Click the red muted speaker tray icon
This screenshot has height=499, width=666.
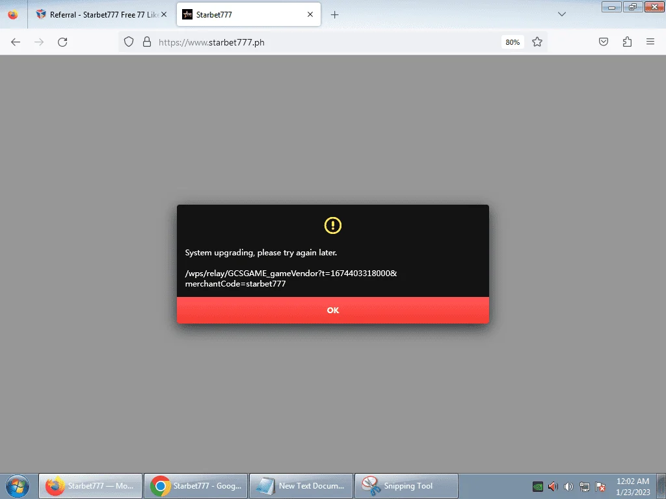(x=553, y=487)
